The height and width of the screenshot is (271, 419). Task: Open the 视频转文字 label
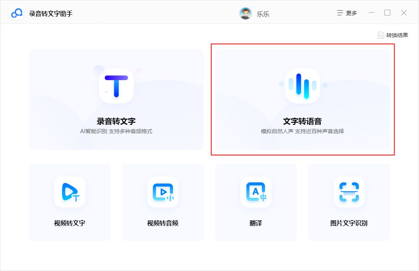69,223
